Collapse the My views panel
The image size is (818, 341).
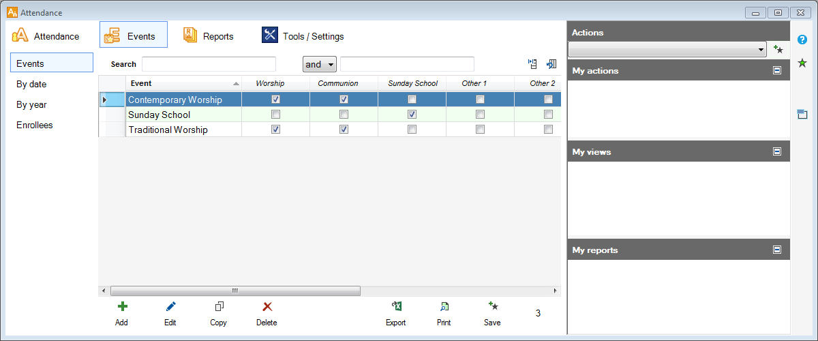(777, 151)
